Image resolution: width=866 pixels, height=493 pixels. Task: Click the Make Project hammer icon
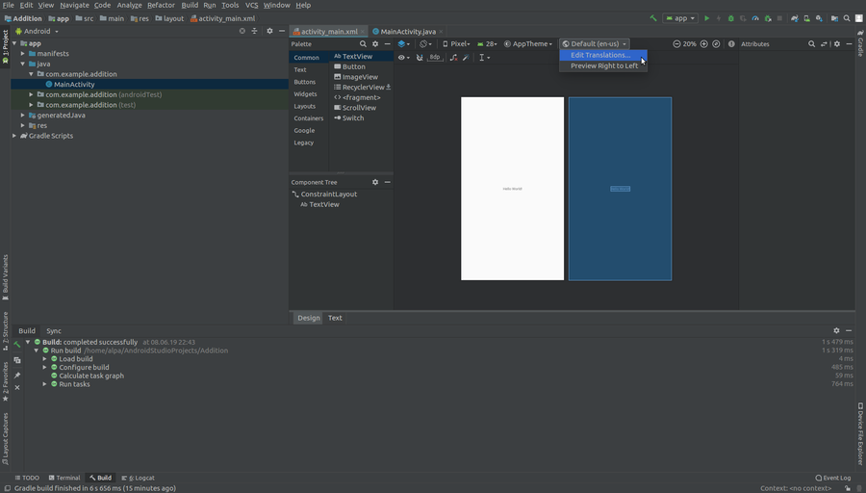pyautogui.click(x=653, y=18)
